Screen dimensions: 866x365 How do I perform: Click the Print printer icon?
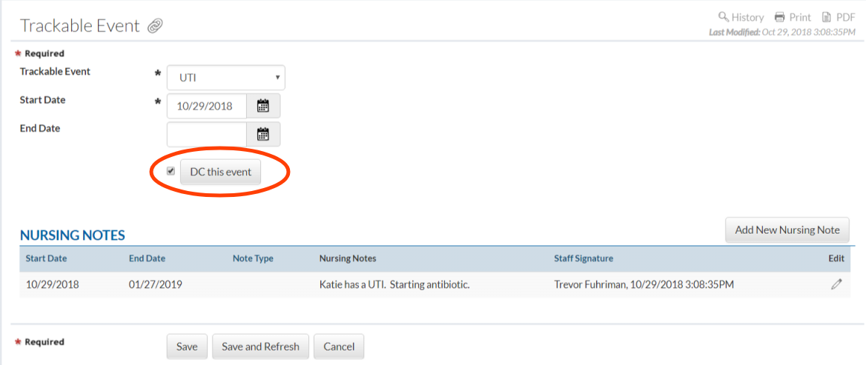[x=779, y=17]
